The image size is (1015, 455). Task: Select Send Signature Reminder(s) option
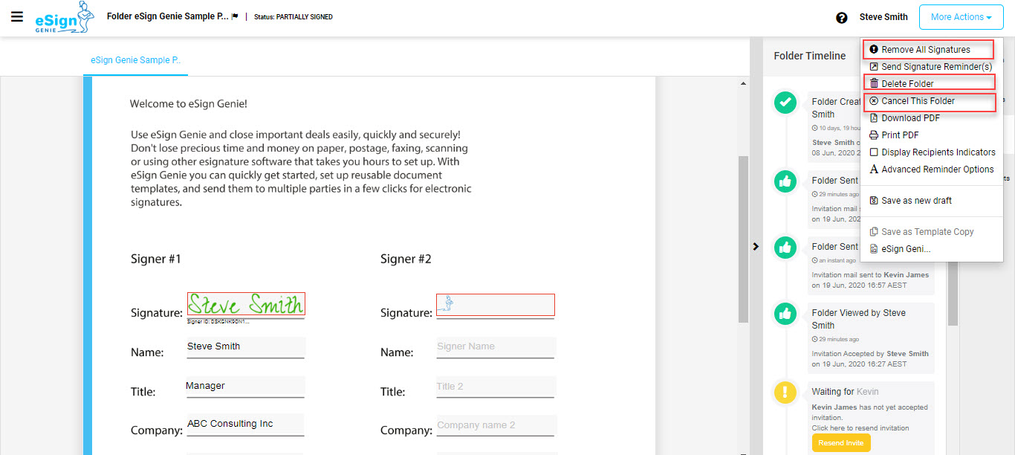tap(932, 67)
